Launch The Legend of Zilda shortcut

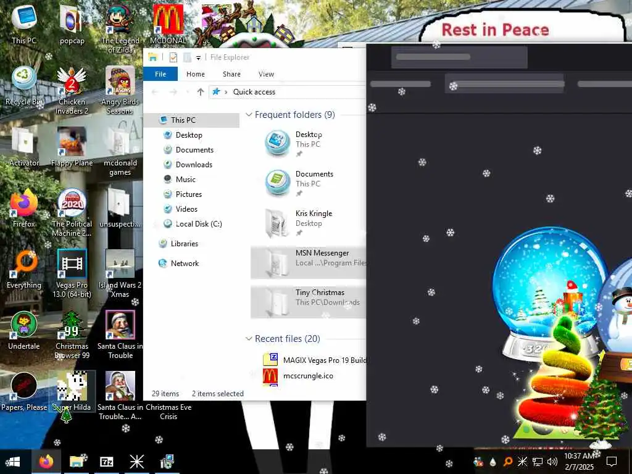coord(120,29)
